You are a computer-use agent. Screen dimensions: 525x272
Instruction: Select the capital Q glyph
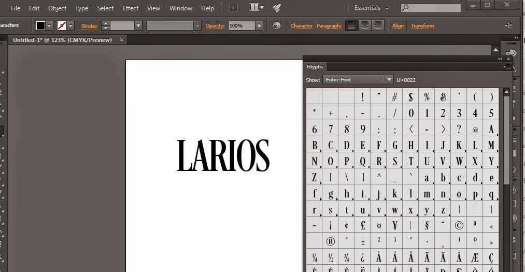(x=362, y=161)
